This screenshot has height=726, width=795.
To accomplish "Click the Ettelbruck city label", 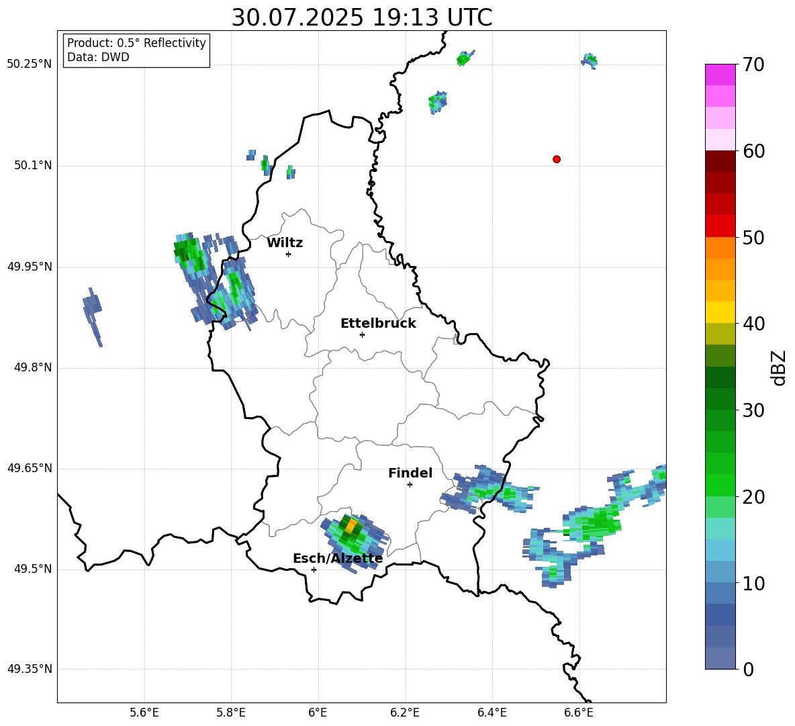I will click(x=378, y=324).
